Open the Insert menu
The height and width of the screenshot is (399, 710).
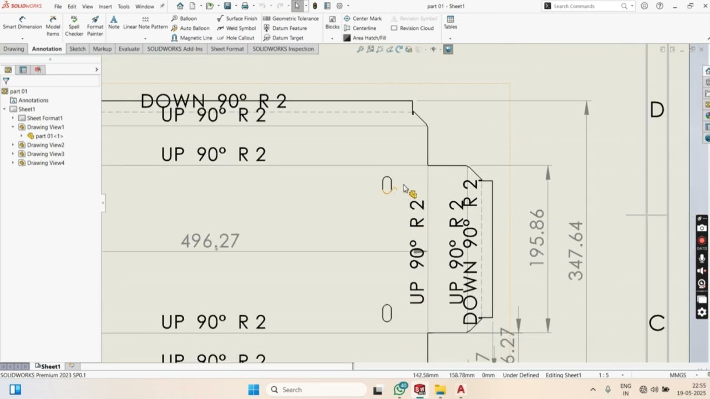tap(105, 7)
